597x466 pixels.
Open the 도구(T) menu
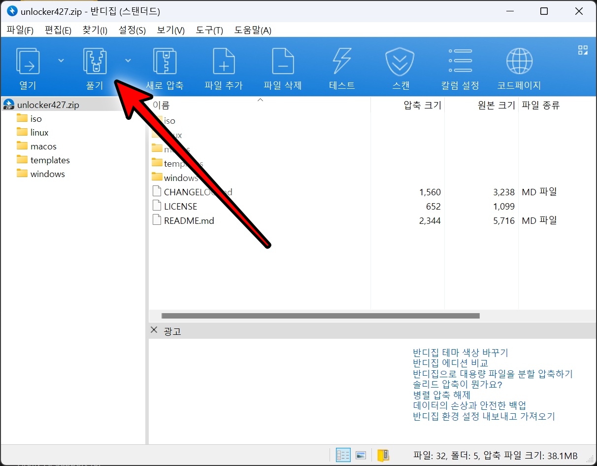pos(209,30)
